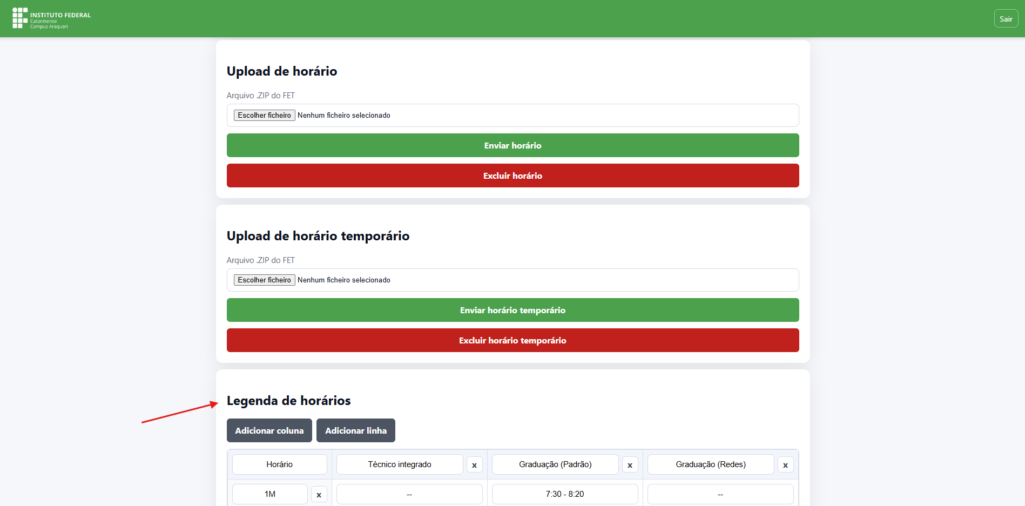Image resolution: width=1025 pixels, height=506 pixels.
Task: Click the Adicionar coluna button
Action: click(x=269, y=430)
